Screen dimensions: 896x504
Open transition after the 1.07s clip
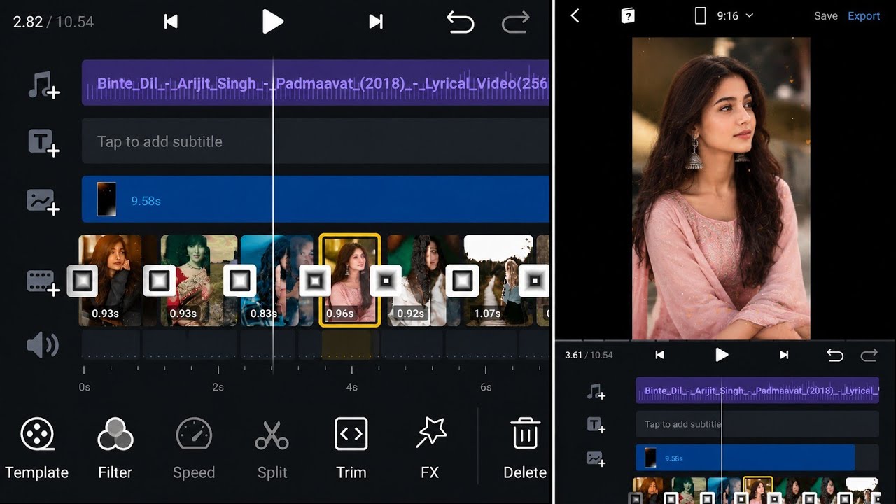point(535,281)
